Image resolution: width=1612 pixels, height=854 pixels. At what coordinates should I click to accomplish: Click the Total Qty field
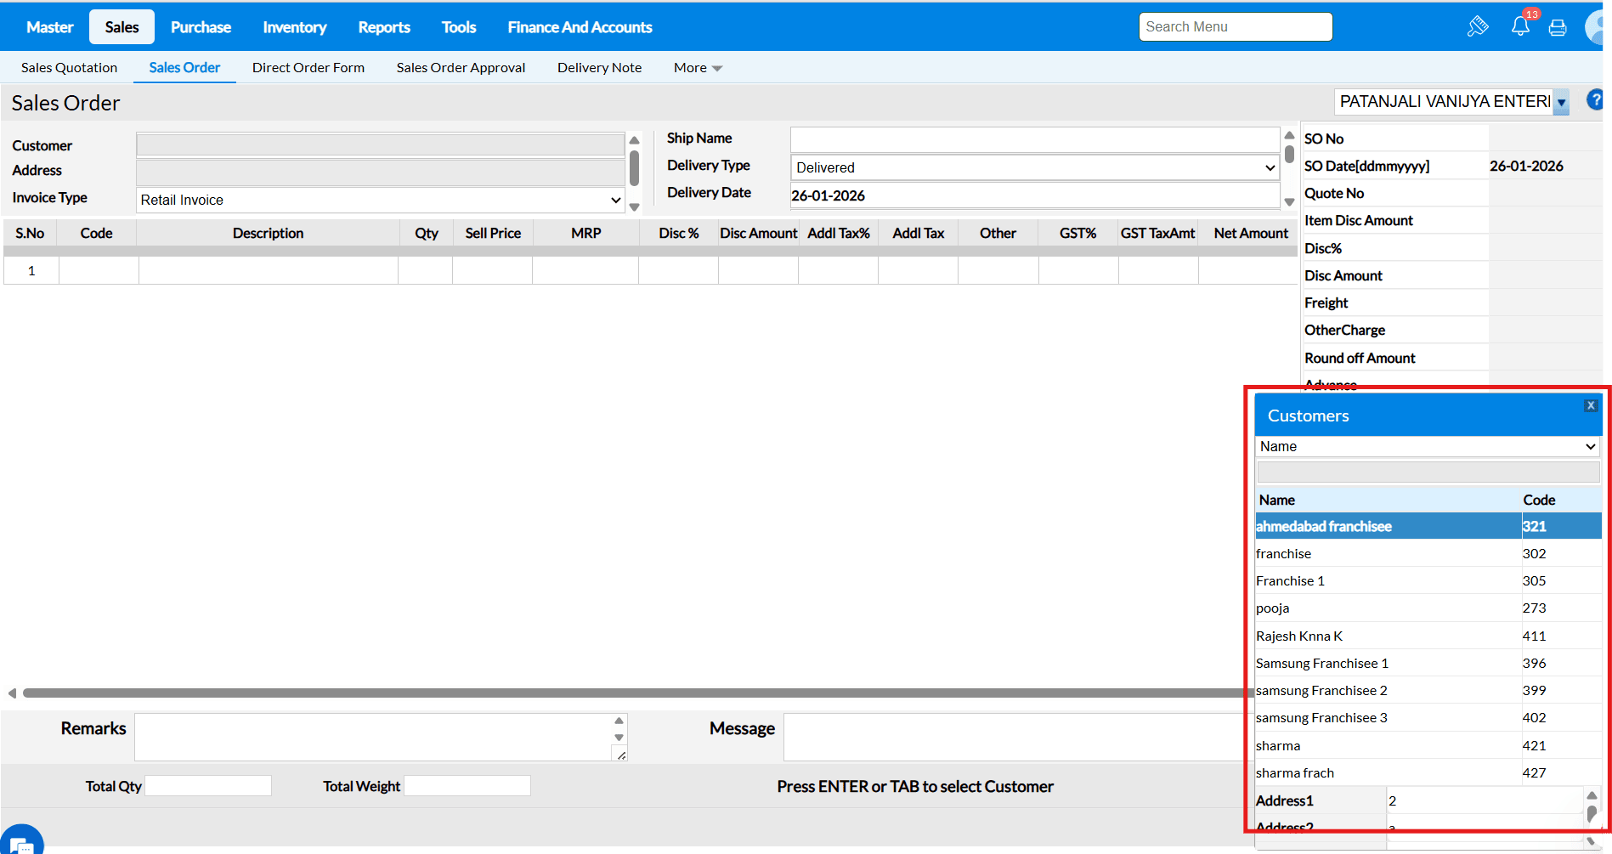tap(208, 786)
